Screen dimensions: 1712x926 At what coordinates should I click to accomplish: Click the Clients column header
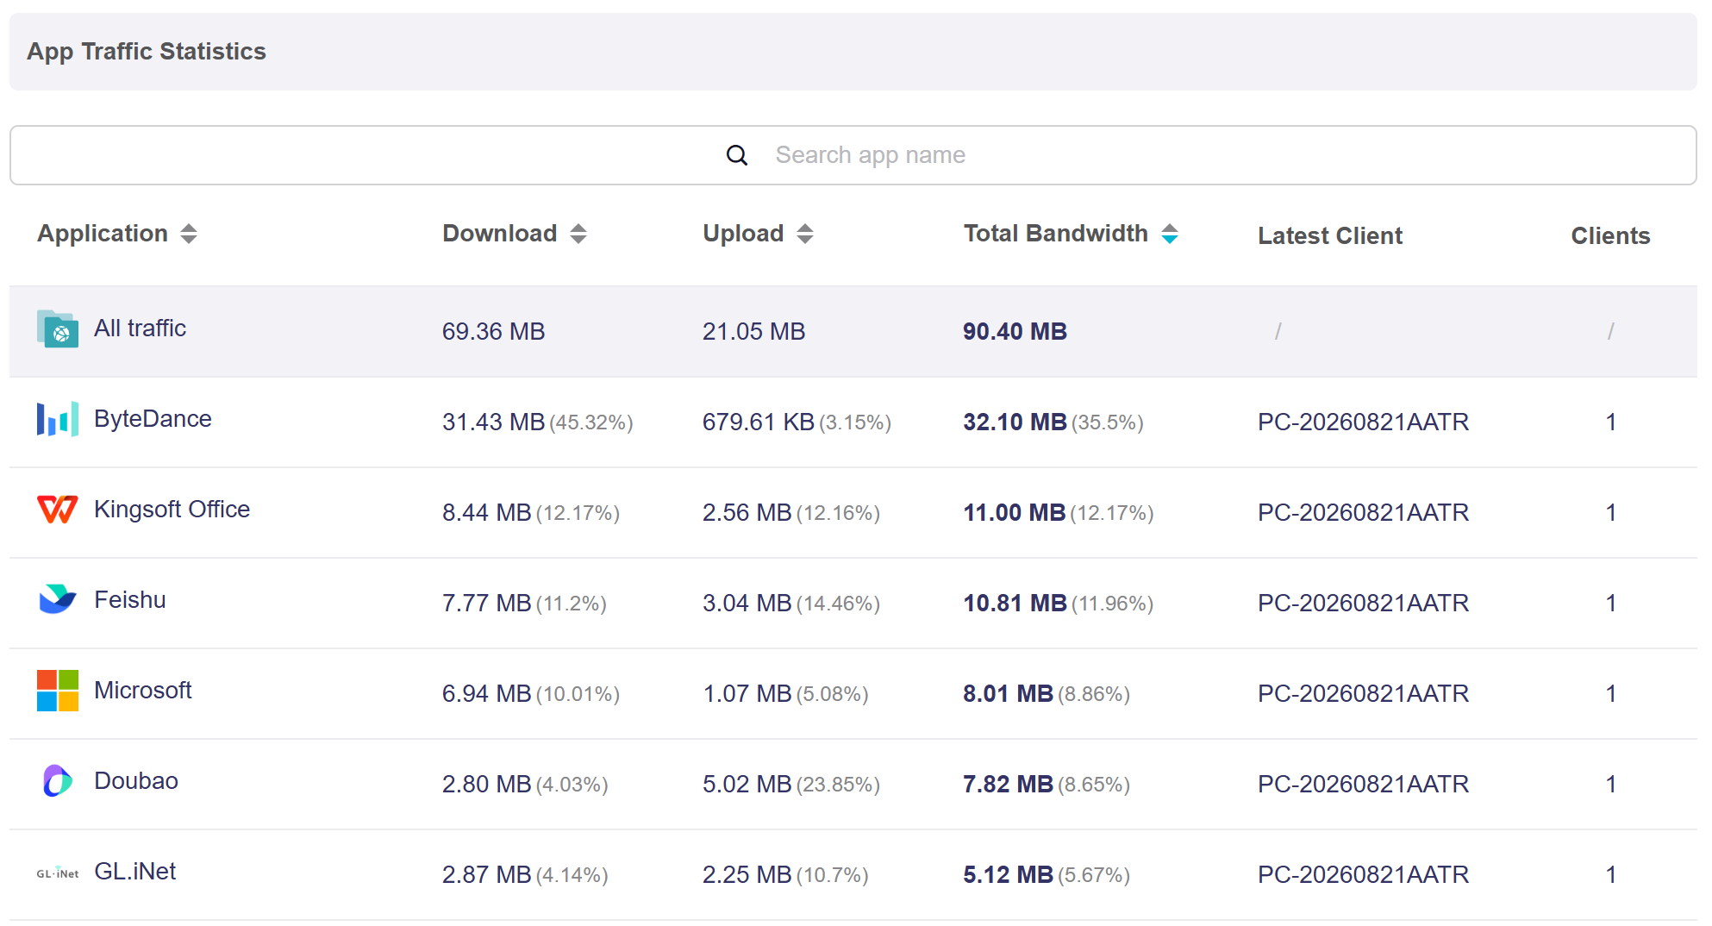[x=1610, y=236]
